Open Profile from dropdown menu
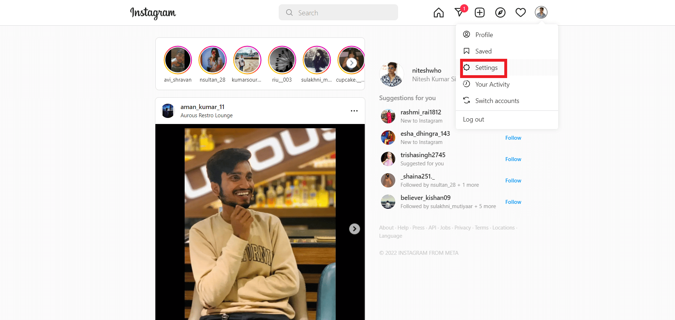This screenshot has width=675, height=320. coord(507,35)
